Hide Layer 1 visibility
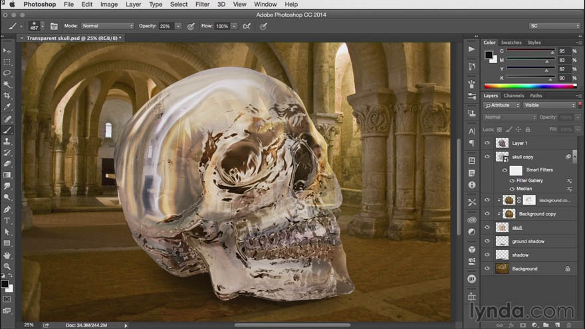The image size is (585, 329). pyautogui.click(x=487, y=143)
